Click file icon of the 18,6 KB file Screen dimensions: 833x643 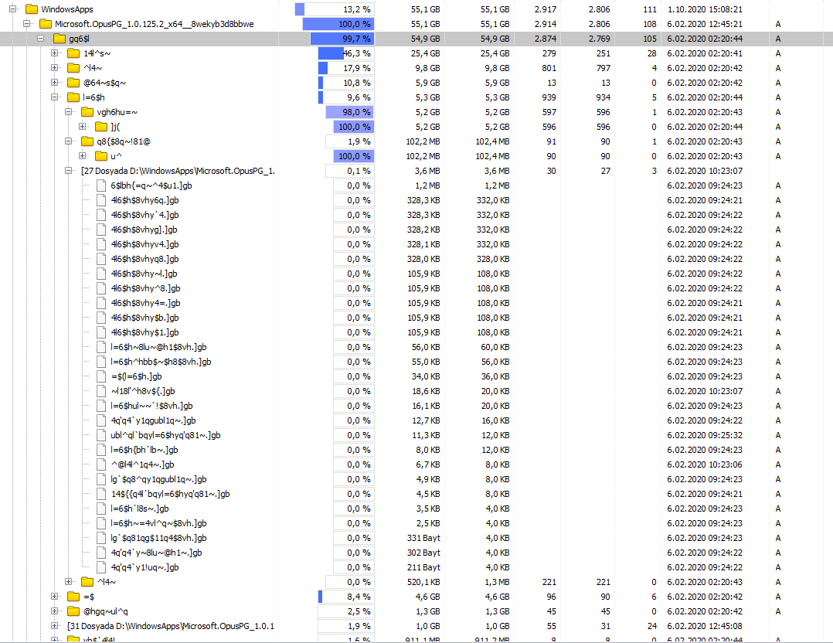pos(101,391)
